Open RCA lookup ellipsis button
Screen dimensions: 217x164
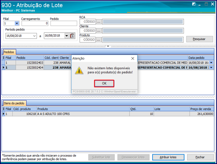coord(99,22)
